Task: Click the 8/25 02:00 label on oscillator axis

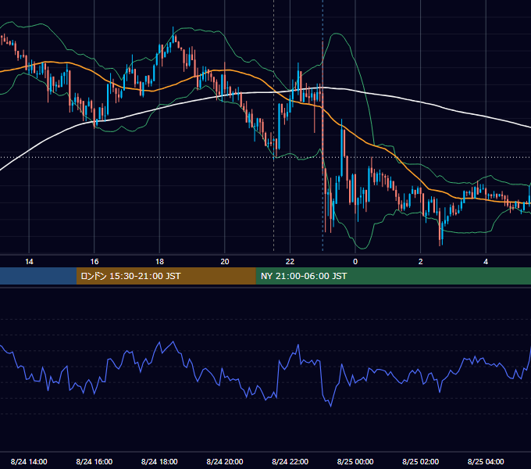Action: [421, 461]
